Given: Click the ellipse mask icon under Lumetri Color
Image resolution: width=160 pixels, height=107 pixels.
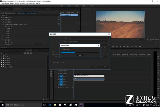Looking at the screenshot, I should tap(6, 27).
